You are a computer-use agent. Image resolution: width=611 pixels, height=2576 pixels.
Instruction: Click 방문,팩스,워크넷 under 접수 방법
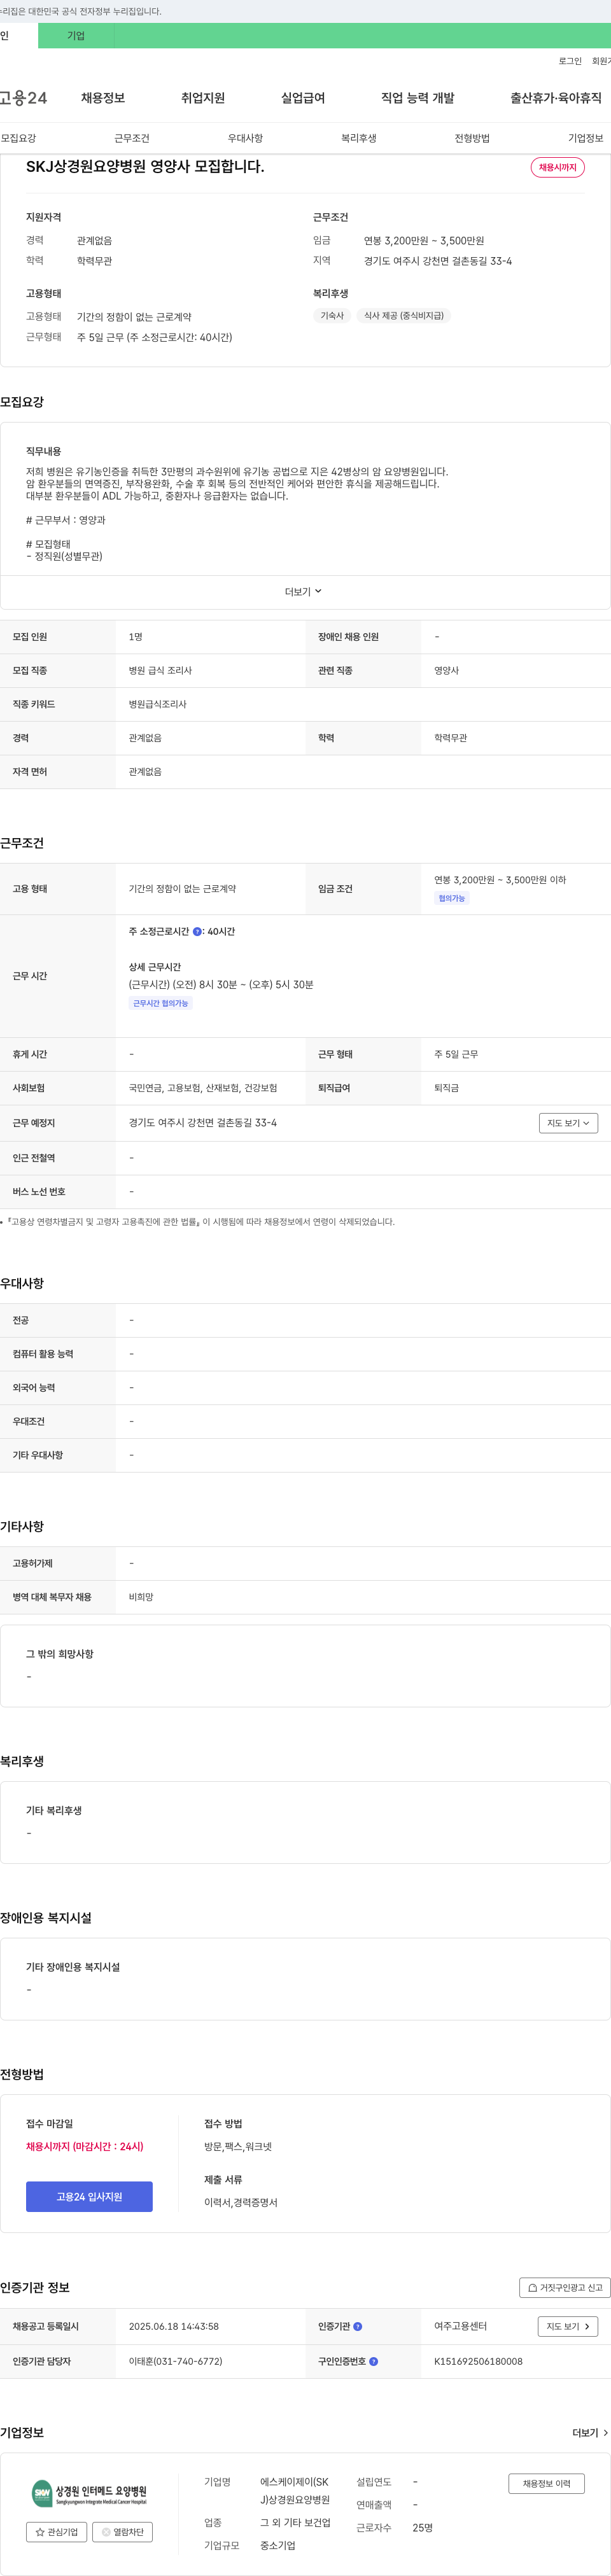(238, 2146)
